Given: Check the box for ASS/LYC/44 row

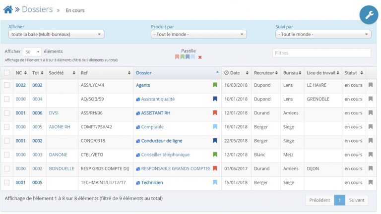Looking at the screenshot, I should click(7, 85).
